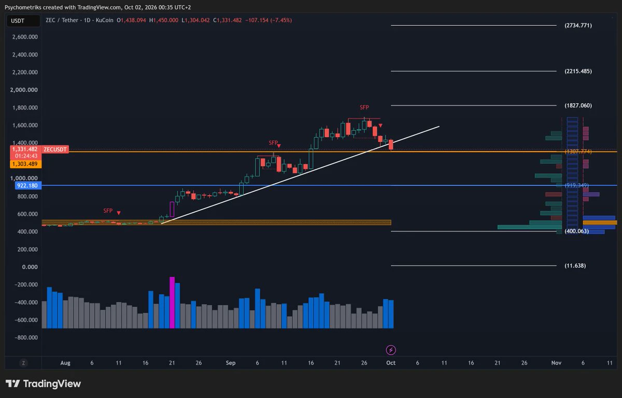Click the circled Z symbol icon
This screenshot has height=398, width=622.
[23, 363]
